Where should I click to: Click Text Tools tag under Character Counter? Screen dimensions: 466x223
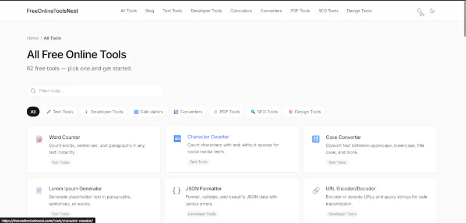pos(199,161)
